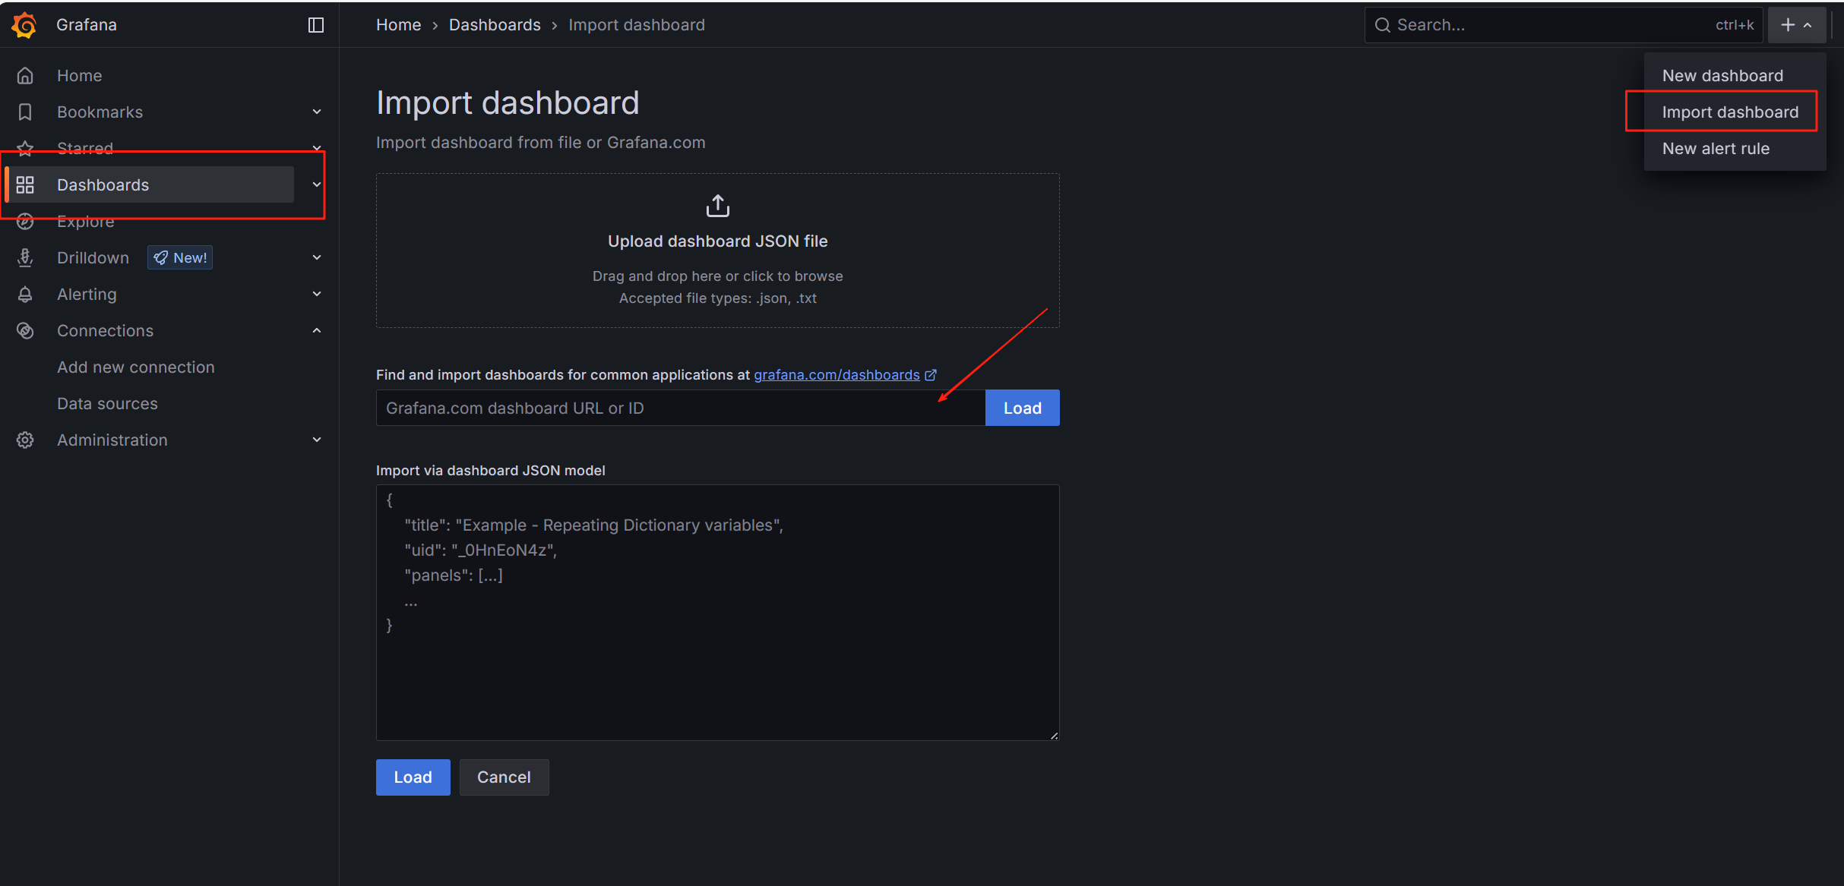Open Bookmarks in the sidebar

click(x=100, y=112)
